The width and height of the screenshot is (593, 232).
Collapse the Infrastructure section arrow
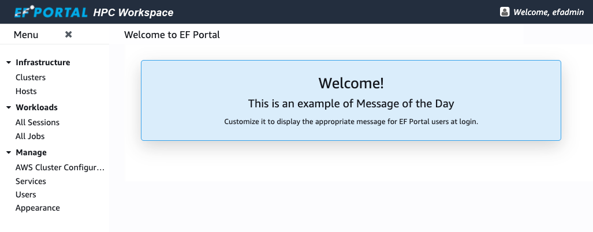[x=9, y=62]
